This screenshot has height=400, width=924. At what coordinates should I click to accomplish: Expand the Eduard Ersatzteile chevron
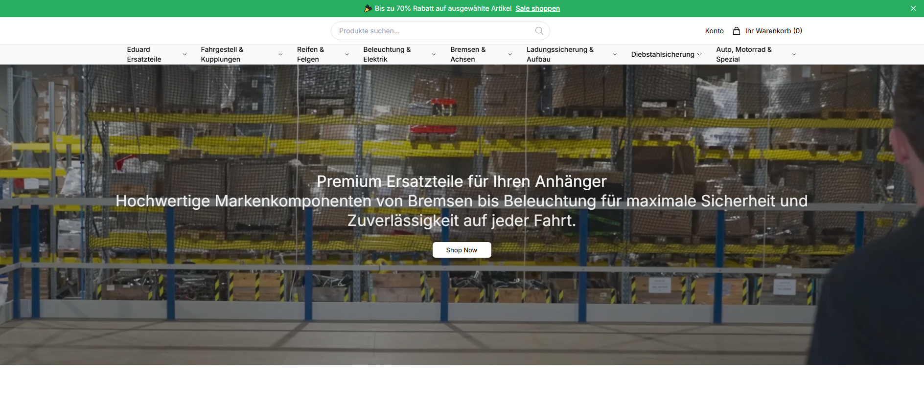(185, 54)
